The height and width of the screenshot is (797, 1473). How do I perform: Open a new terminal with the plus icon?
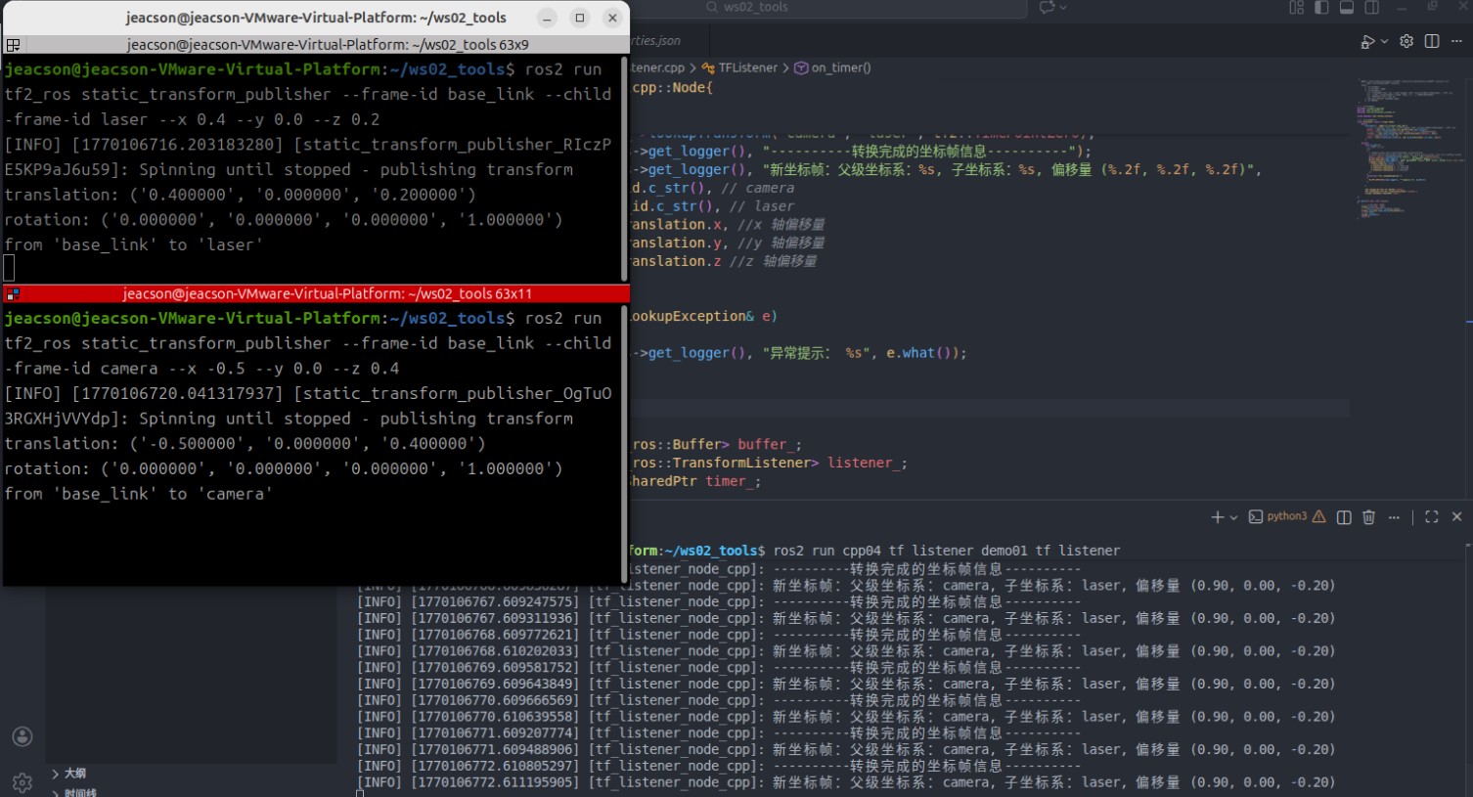coord(1218,516)
